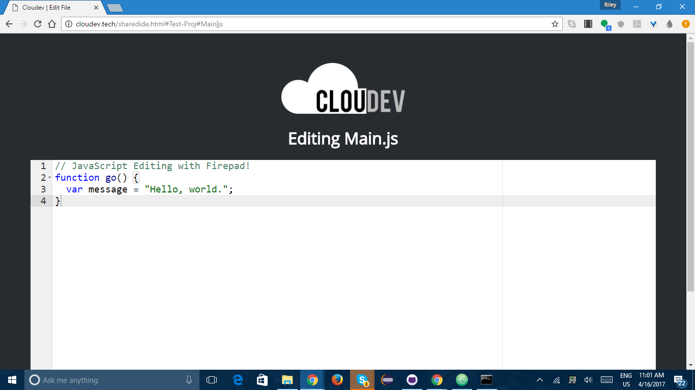
Task: Open the orange exclamation alert icon
Action: pyautogui.click(x=685, y=24)
